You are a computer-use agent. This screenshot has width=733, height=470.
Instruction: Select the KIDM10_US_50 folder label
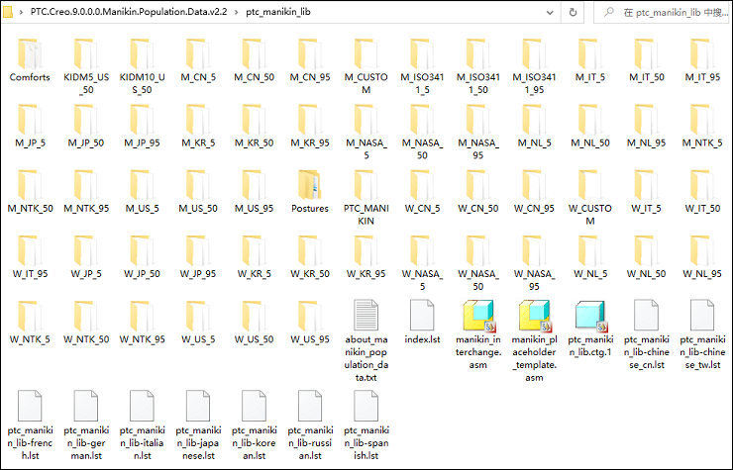[142, 83]
